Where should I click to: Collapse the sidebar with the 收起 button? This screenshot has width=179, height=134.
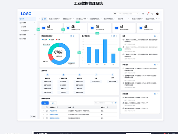pyautogui.click(x=33, y=116)
